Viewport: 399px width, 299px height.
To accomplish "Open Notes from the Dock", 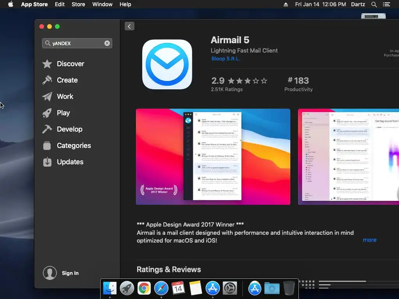I will [x=196, y=288].
